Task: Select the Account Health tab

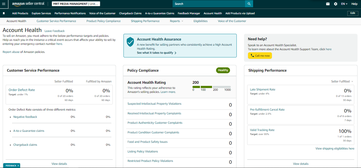Action: (16, 21)
